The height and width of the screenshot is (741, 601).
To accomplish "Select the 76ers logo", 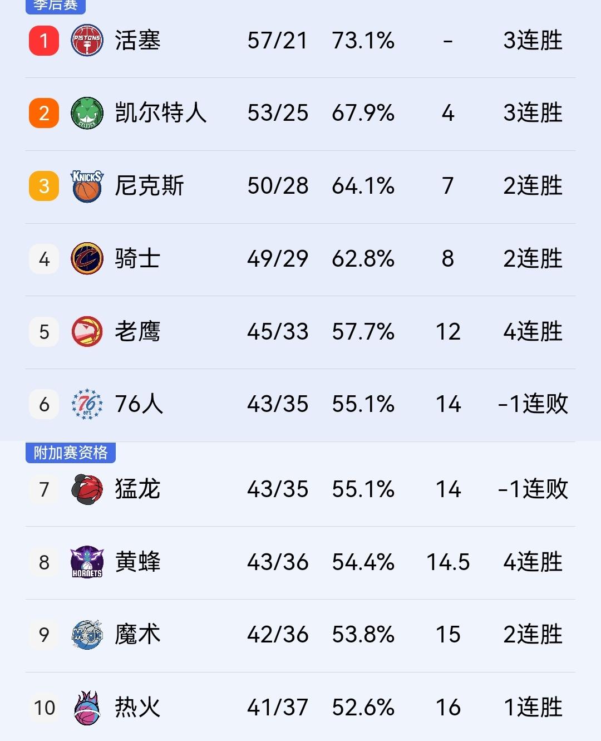I will click(86, 405).
